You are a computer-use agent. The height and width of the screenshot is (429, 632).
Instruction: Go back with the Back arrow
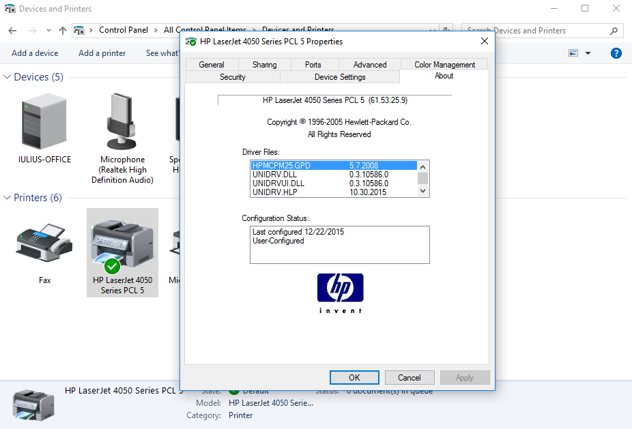click(x=12, y=31)
